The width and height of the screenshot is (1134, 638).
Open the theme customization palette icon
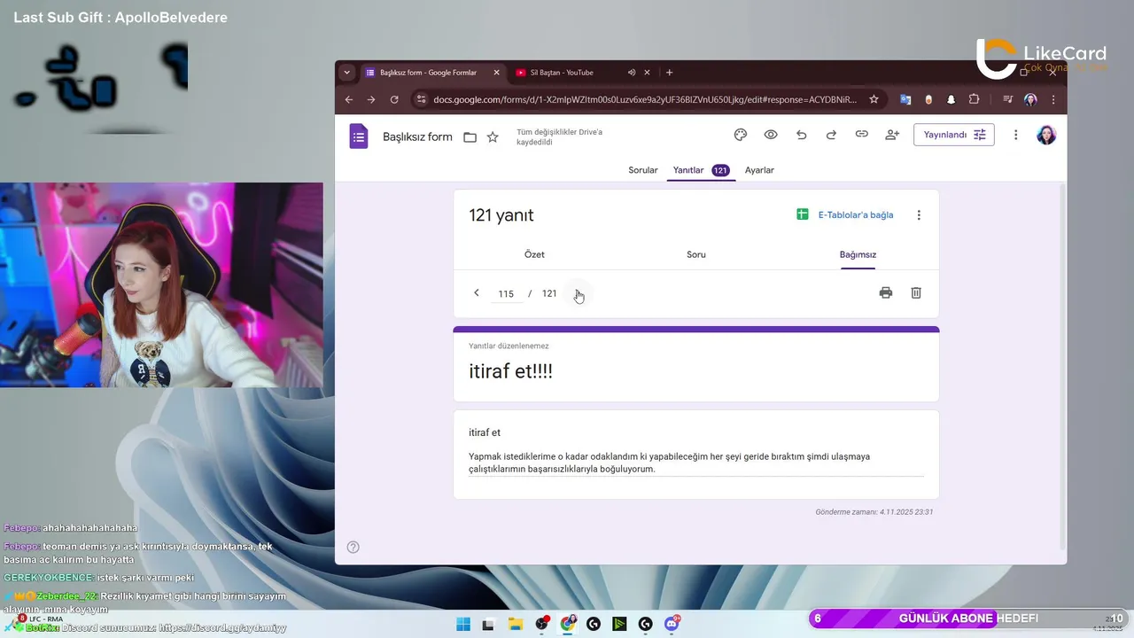point(741,135)
